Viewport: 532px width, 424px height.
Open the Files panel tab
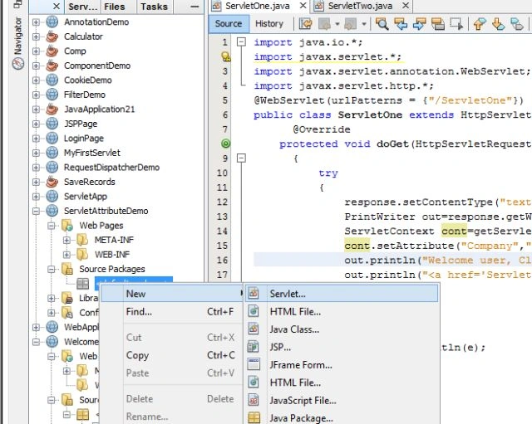pyautogui.click(x=115, y=7)
